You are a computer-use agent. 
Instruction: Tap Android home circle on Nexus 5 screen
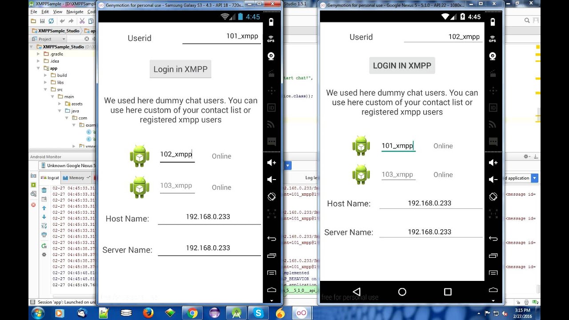[x=402, y=292]
